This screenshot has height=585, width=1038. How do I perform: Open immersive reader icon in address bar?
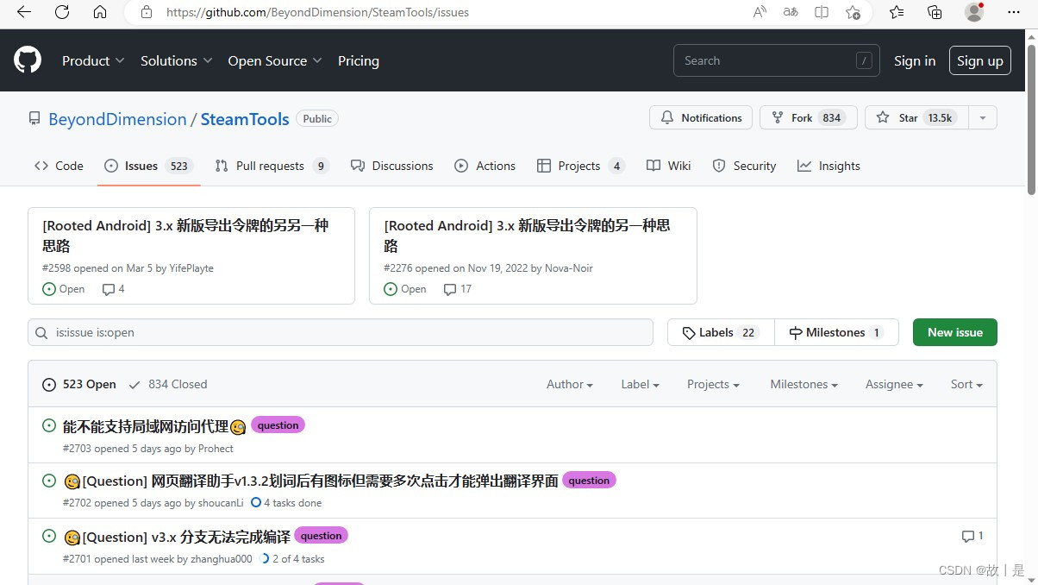[822, 12]
